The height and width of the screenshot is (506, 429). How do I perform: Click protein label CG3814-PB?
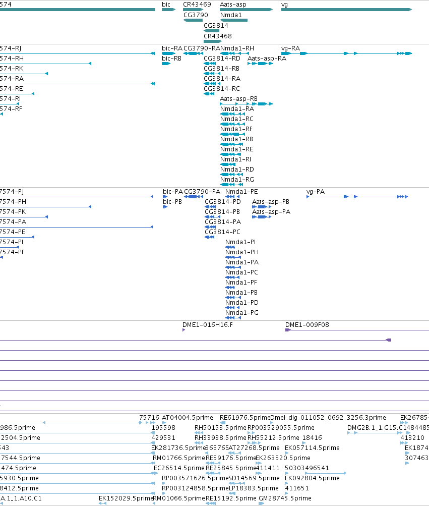click(x=222, y=212)
